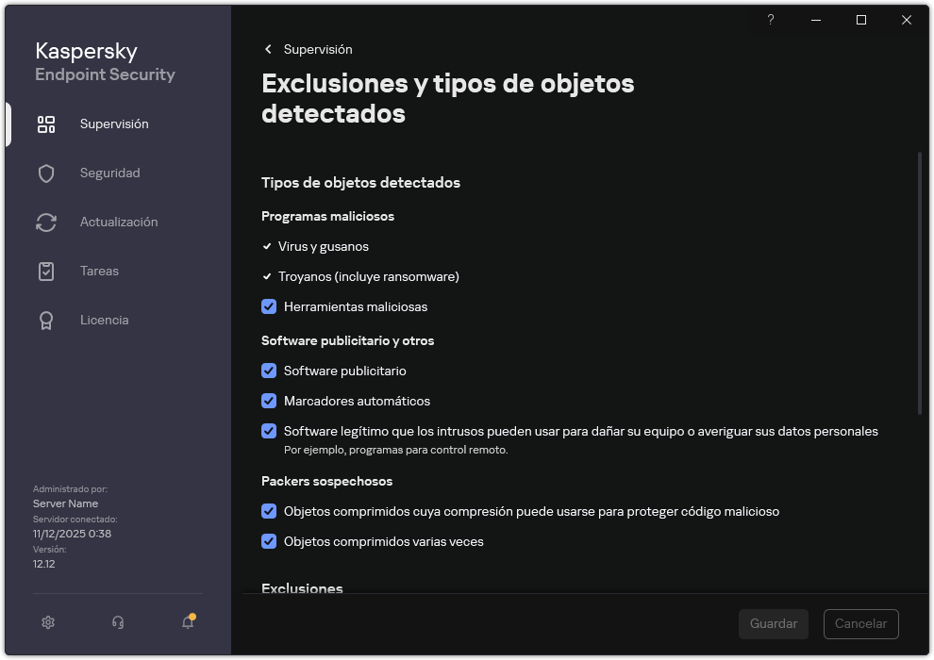Image resolution: width=934 pixels, height=660 pixels.
Task: Open Actualización via refresh icon
Action: coord(46,222)
